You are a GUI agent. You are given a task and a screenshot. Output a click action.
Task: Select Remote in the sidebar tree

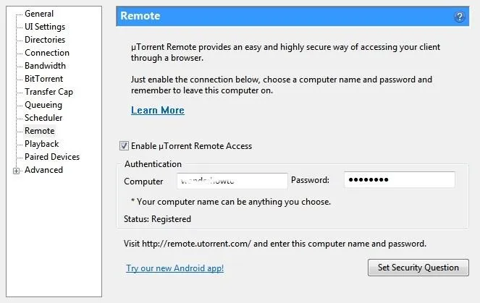tap(40, 131)
